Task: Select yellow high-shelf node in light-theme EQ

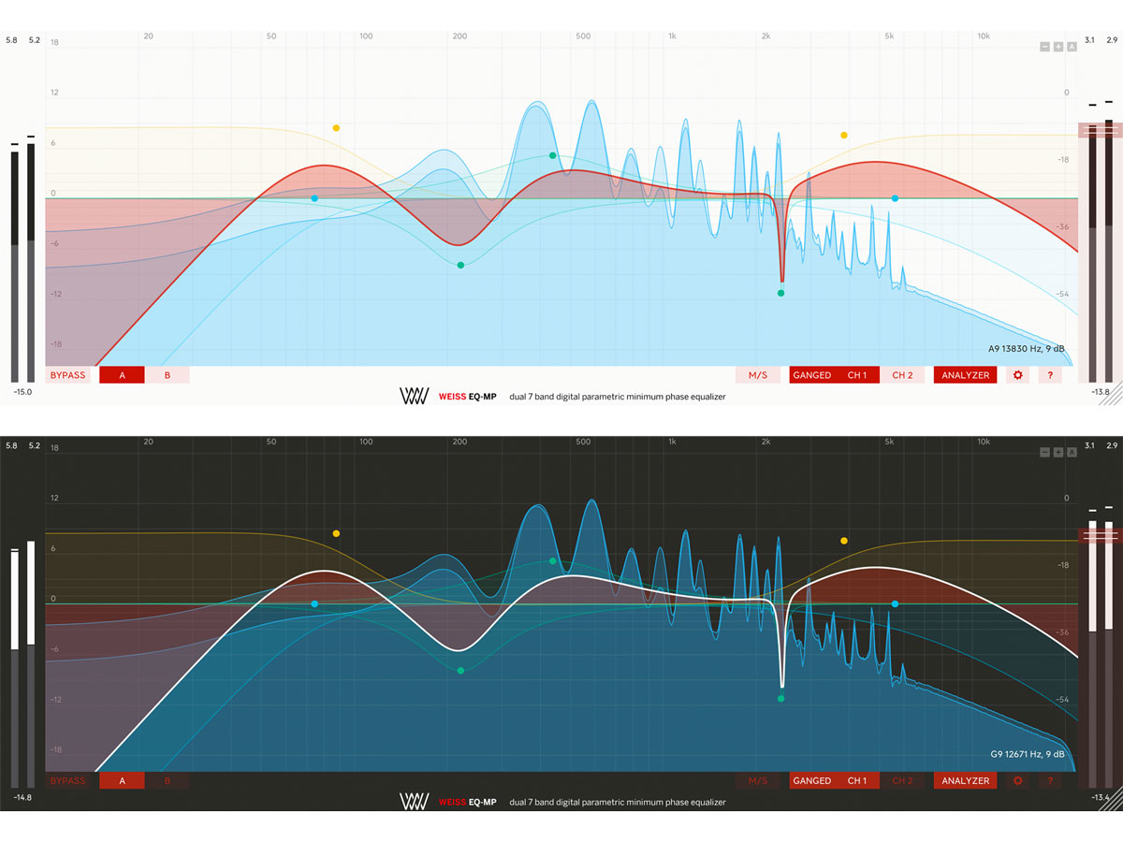Action: click(844, 136)
